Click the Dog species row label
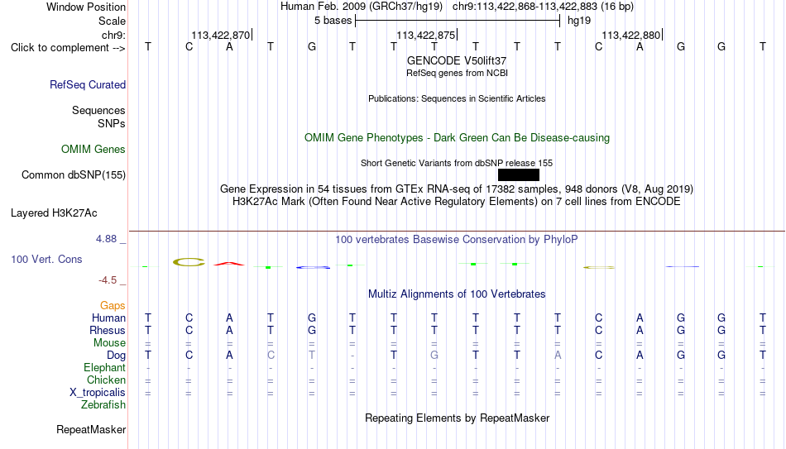Image resolution: width=786 pixels, height=449 pixels. tap(116, 356)
